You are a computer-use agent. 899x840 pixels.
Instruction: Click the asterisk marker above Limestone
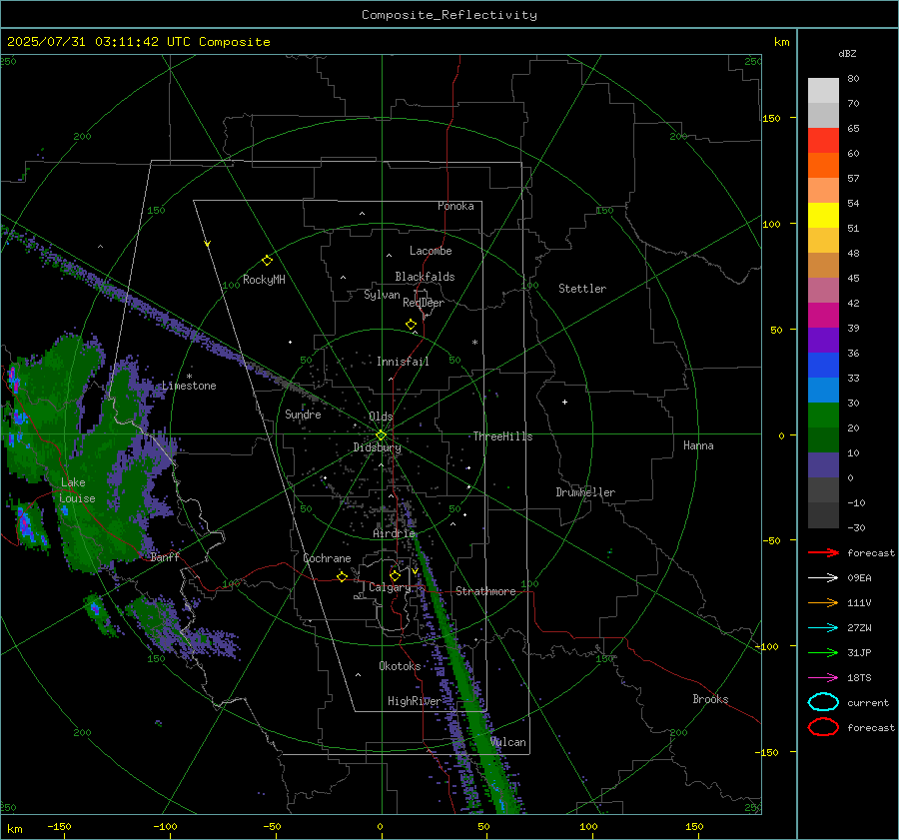point(189,377)
